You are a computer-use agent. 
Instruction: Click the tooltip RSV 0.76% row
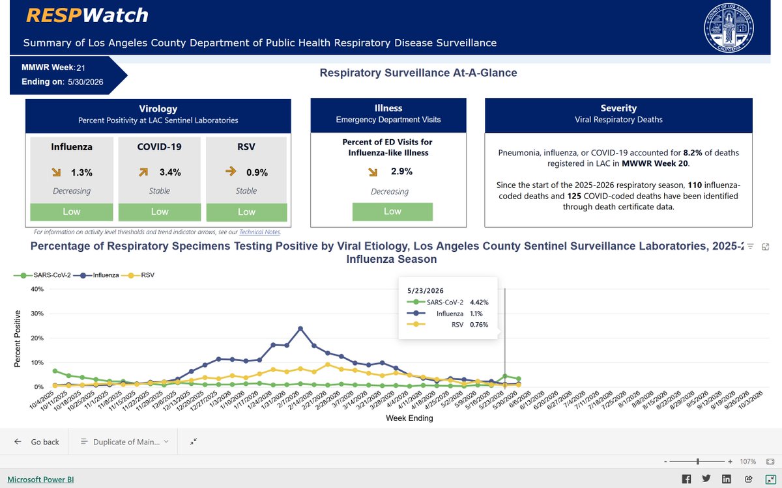tap(448, 324)
